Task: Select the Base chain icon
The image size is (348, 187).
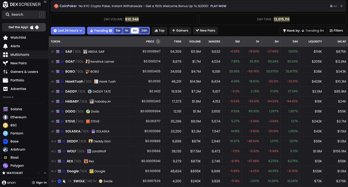Action: pos(5,141)
